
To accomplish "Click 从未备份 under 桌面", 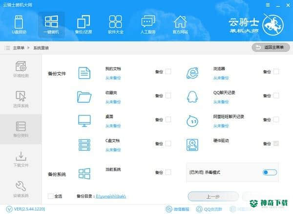I will click(x=113, y=126).
